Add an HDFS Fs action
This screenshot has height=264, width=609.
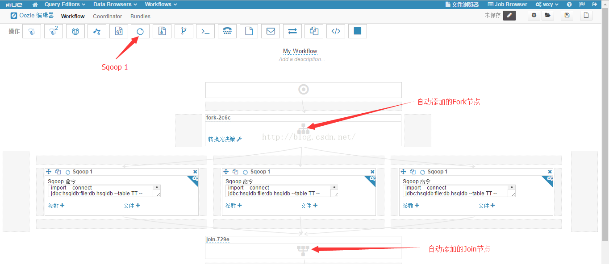tap(249, 31)
